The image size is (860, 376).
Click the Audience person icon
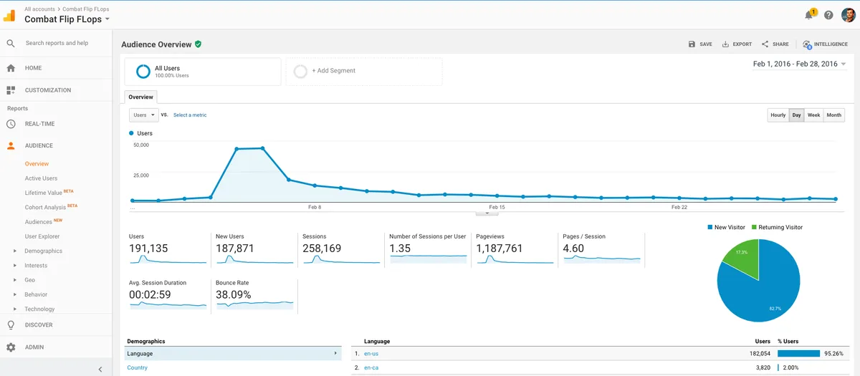point(11,145)
